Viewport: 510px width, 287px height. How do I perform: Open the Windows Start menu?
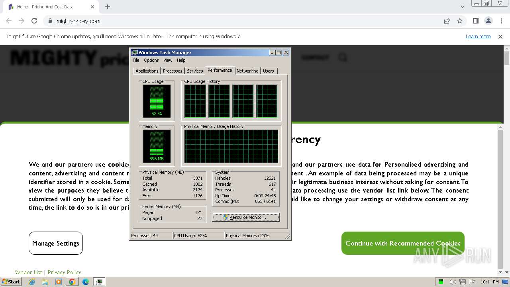11,281
